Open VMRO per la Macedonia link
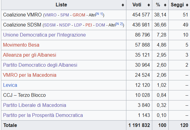 click(x=30, y=75)
